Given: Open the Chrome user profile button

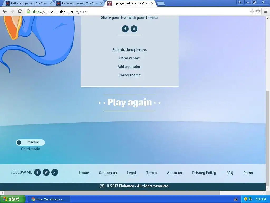Looking at the screenshot, I should click(x=239, y=2).
